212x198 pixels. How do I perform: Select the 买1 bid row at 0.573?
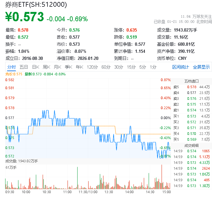[x=191, y=116]
